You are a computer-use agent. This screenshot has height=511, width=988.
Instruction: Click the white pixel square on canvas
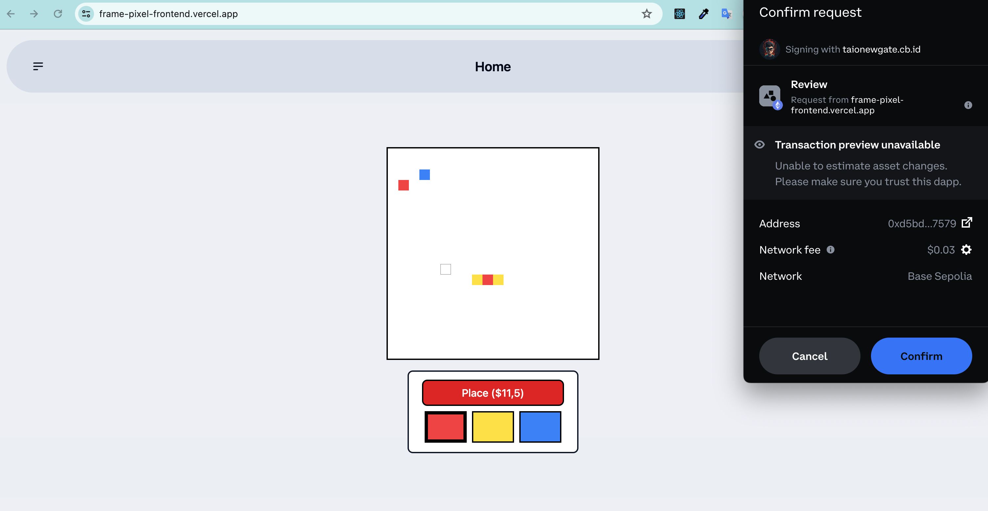click(x=445, y=269)
